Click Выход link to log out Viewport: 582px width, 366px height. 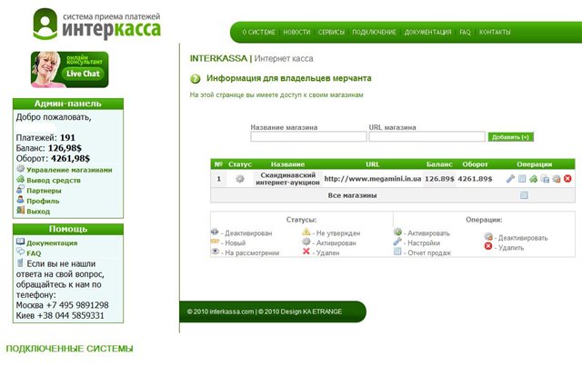tap(38, 212)
